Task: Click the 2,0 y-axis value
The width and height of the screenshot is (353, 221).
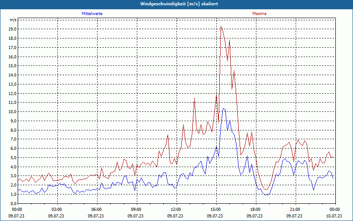Action: (x=13, y=185)
